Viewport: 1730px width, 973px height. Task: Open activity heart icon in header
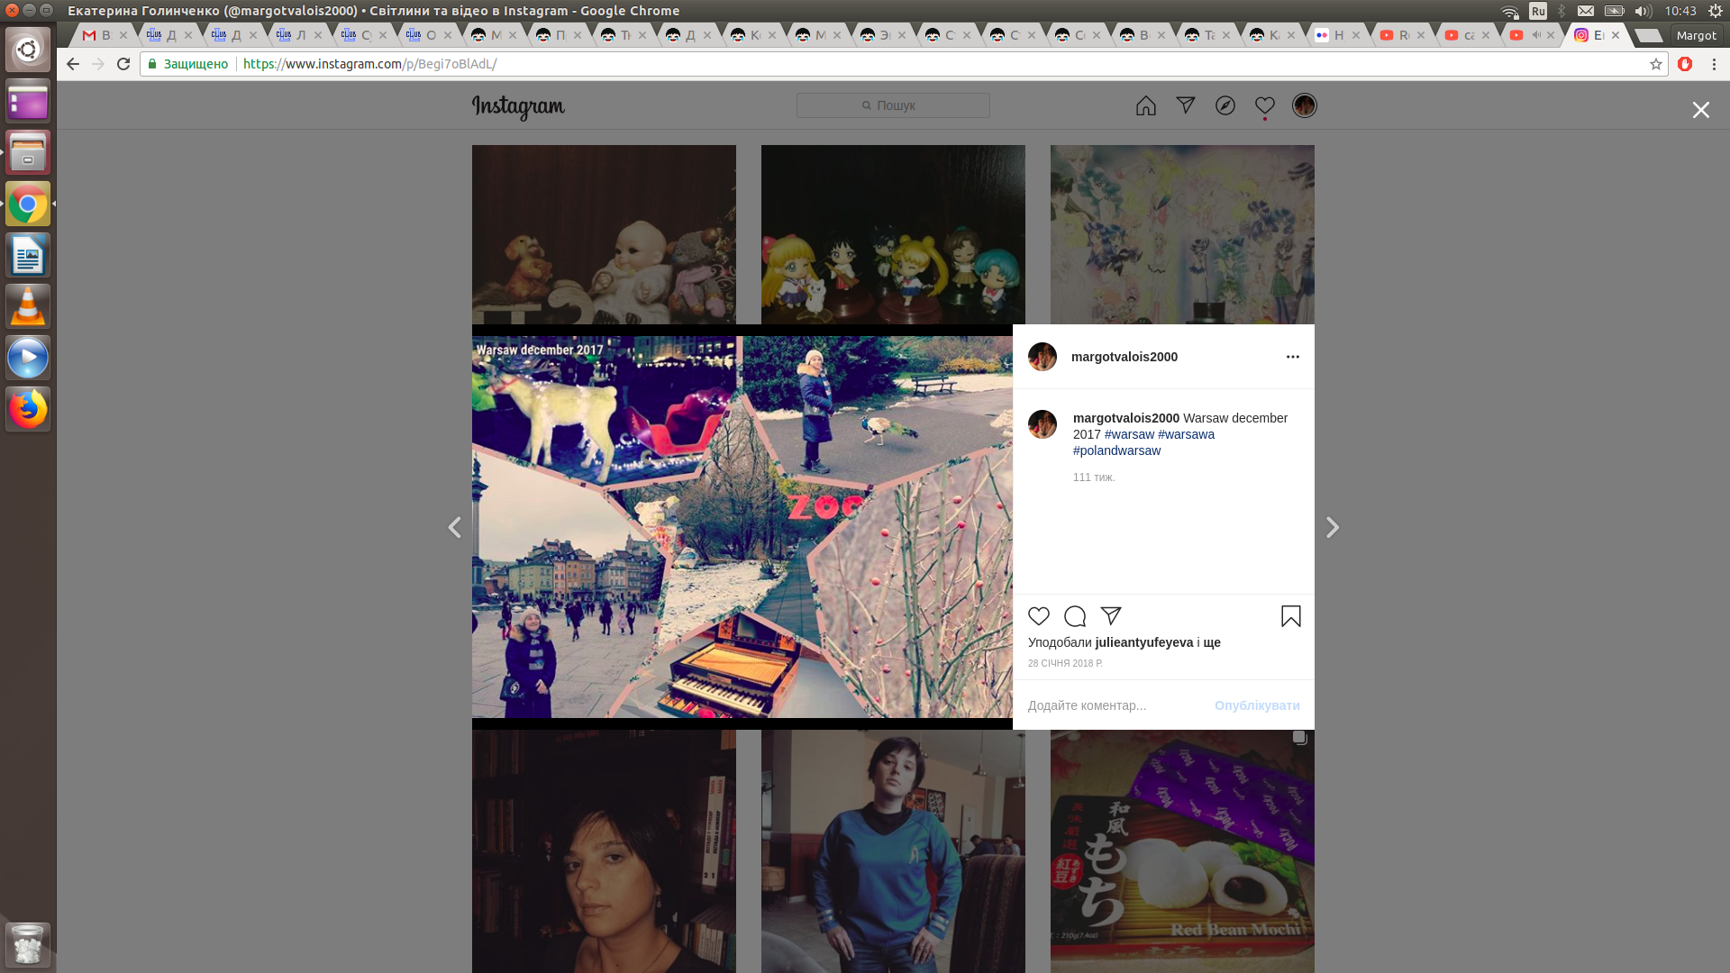1265,105
